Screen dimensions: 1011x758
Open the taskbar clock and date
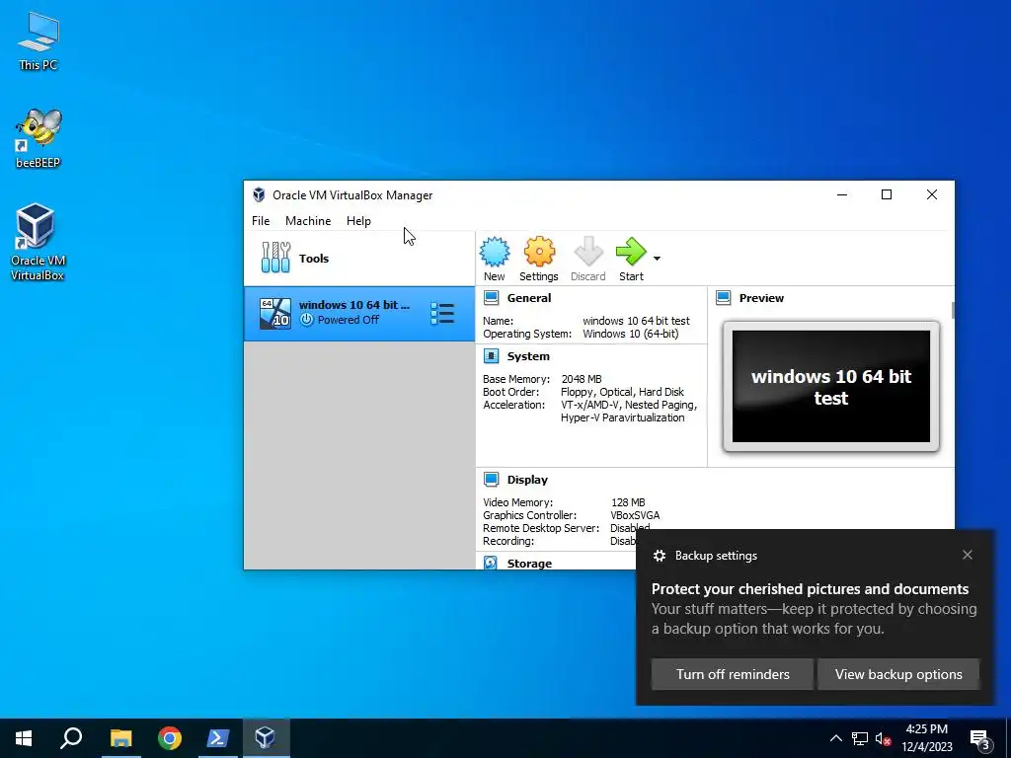point(926,738)
